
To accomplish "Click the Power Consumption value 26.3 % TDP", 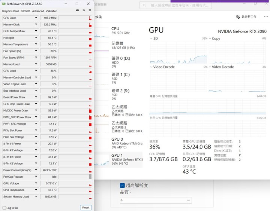I will pyautogui.click(x=49, y=170).
